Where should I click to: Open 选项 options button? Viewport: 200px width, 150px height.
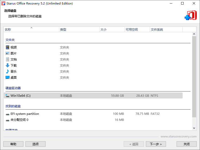click(36, 144)
